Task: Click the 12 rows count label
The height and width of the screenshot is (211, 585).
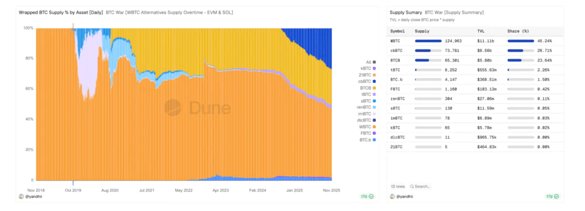Action: (398, 186)
